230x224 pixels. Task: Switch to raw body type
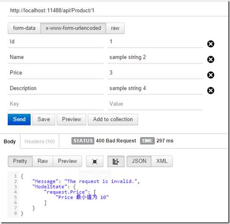(115, 28)
